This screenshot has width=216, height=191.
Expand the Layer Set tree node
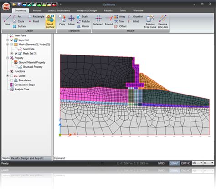coord(8,40)
